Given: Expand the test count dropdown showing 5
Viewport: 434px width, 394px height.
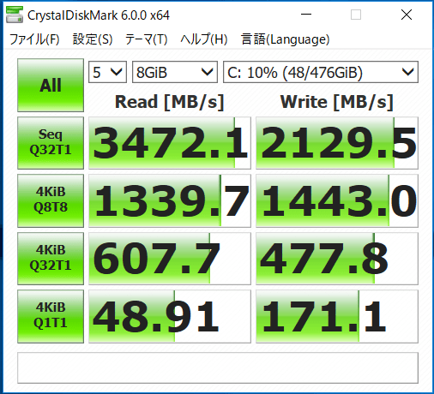Looking at the screenshot, I should coord(107,72).
